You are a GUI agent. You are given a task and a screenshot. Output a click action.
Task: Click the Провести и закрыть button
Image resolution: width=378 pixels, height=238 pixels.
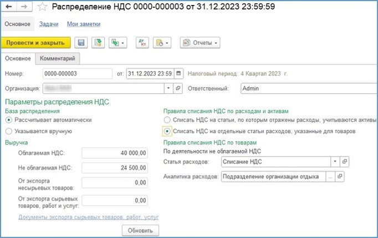click(35, 43)
